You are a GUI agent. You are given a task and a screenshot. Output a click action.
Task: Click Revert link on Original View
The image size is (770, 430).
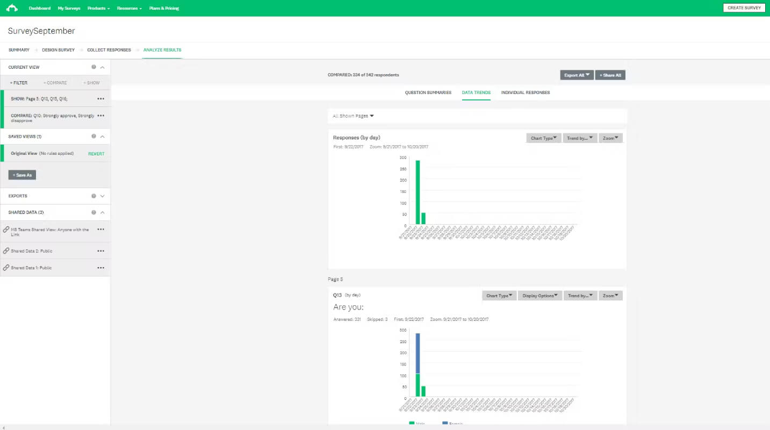tap(96, 154)
